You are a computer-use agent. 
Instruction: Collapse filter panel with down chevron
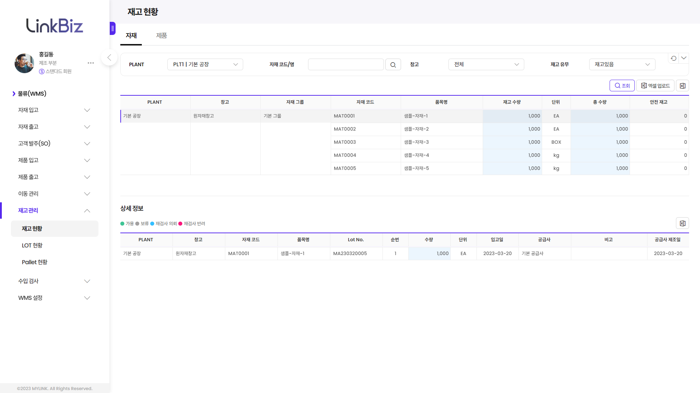pyautogui.click(x=684, y=58)
